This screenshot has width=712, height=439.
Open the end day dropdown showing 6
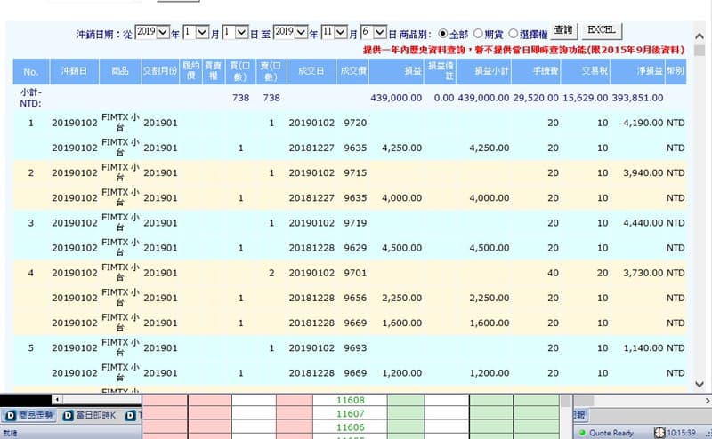[373, 32]
